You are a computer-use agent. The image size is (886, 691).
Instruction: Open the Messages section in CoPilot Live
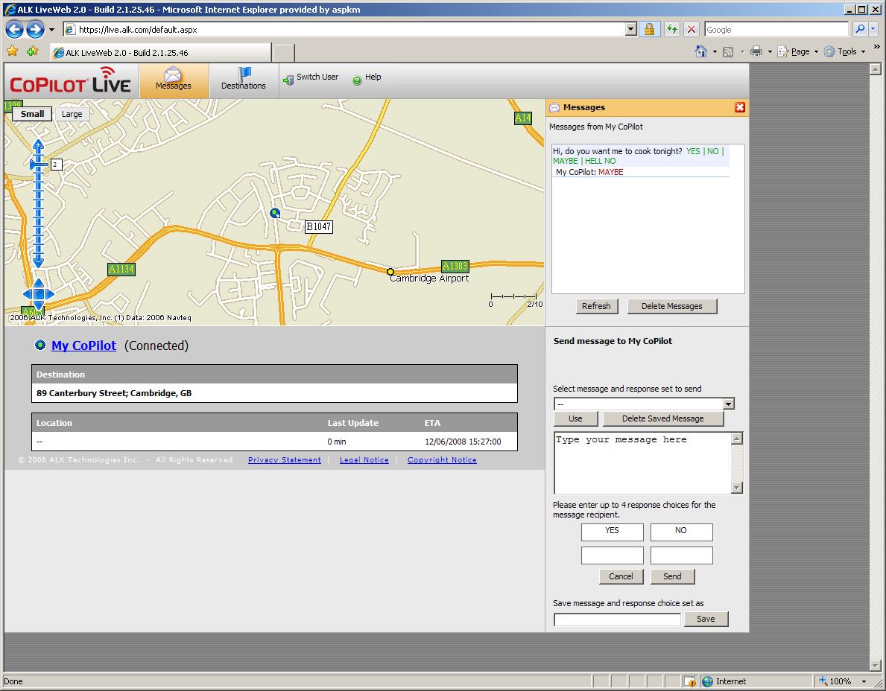pos(174,80)
